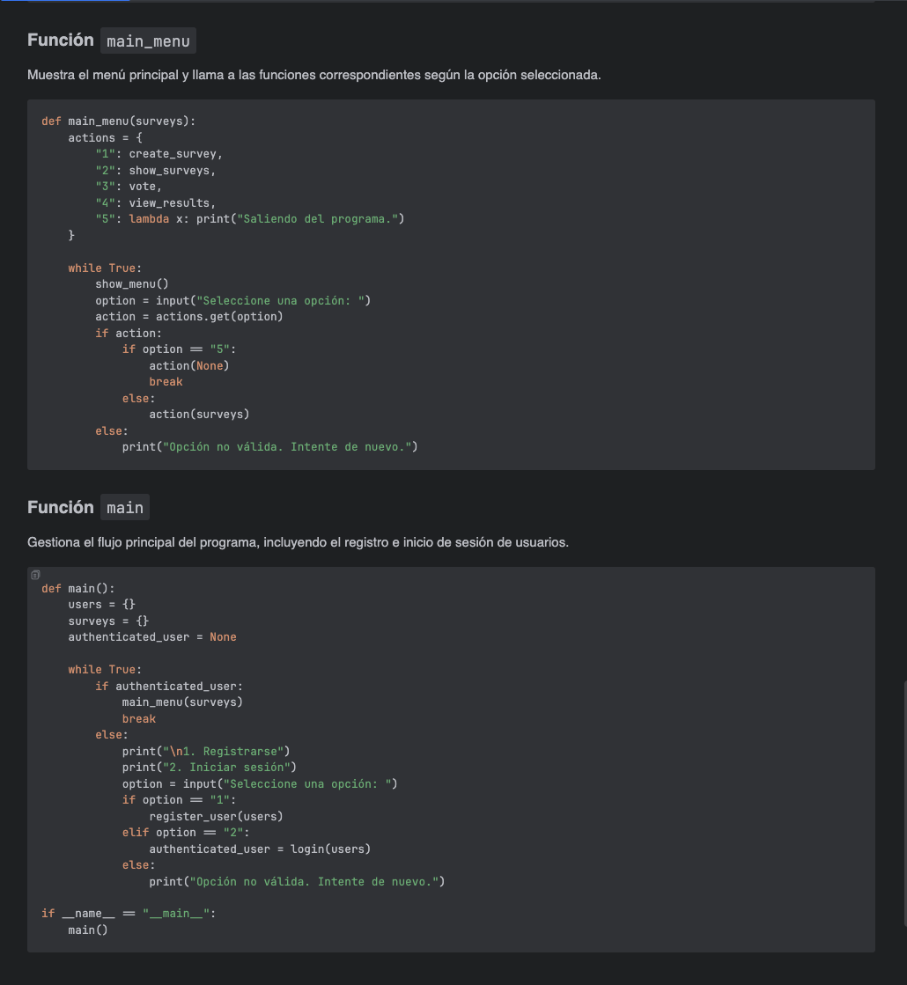Click the line 'print("2. Iniciar sesión")'
The image size is (907, 985).
pos(210,767)
